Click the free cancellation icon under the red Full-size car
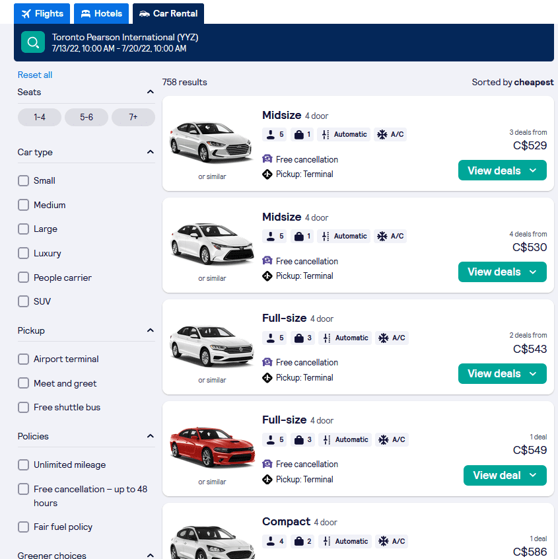The width and height of the screenshot is (558, 559). pyautogui.click(x=267, y=464)
